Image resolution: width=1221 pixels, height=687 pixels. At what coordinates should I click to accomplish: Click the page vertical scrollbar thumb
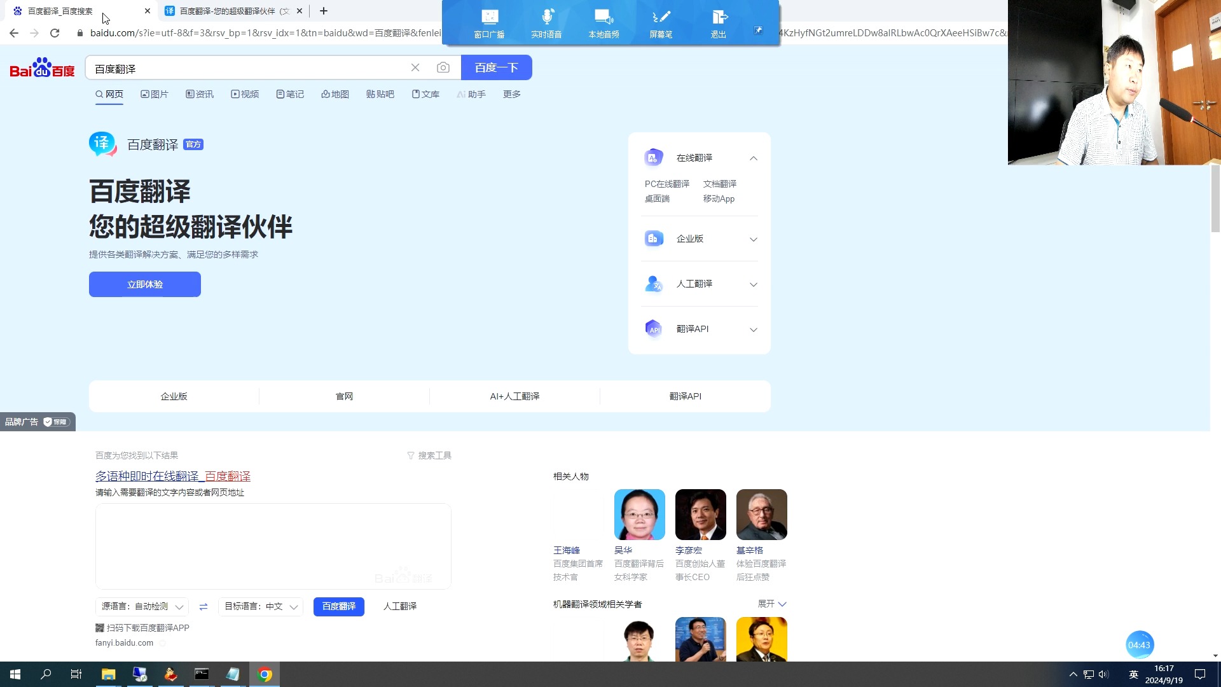pyautogui.click(x=1215, y=198)
